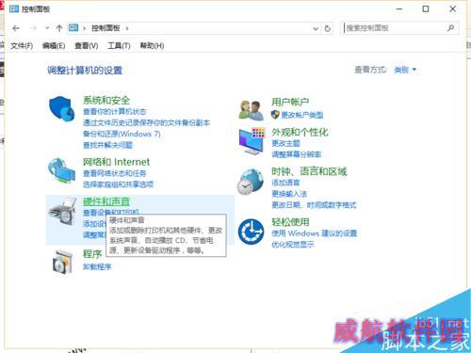The height and width of the screenshot is (353, 471).
Task: Open the Appearance and Personalization monitor icon
Action: pos(252,141)
